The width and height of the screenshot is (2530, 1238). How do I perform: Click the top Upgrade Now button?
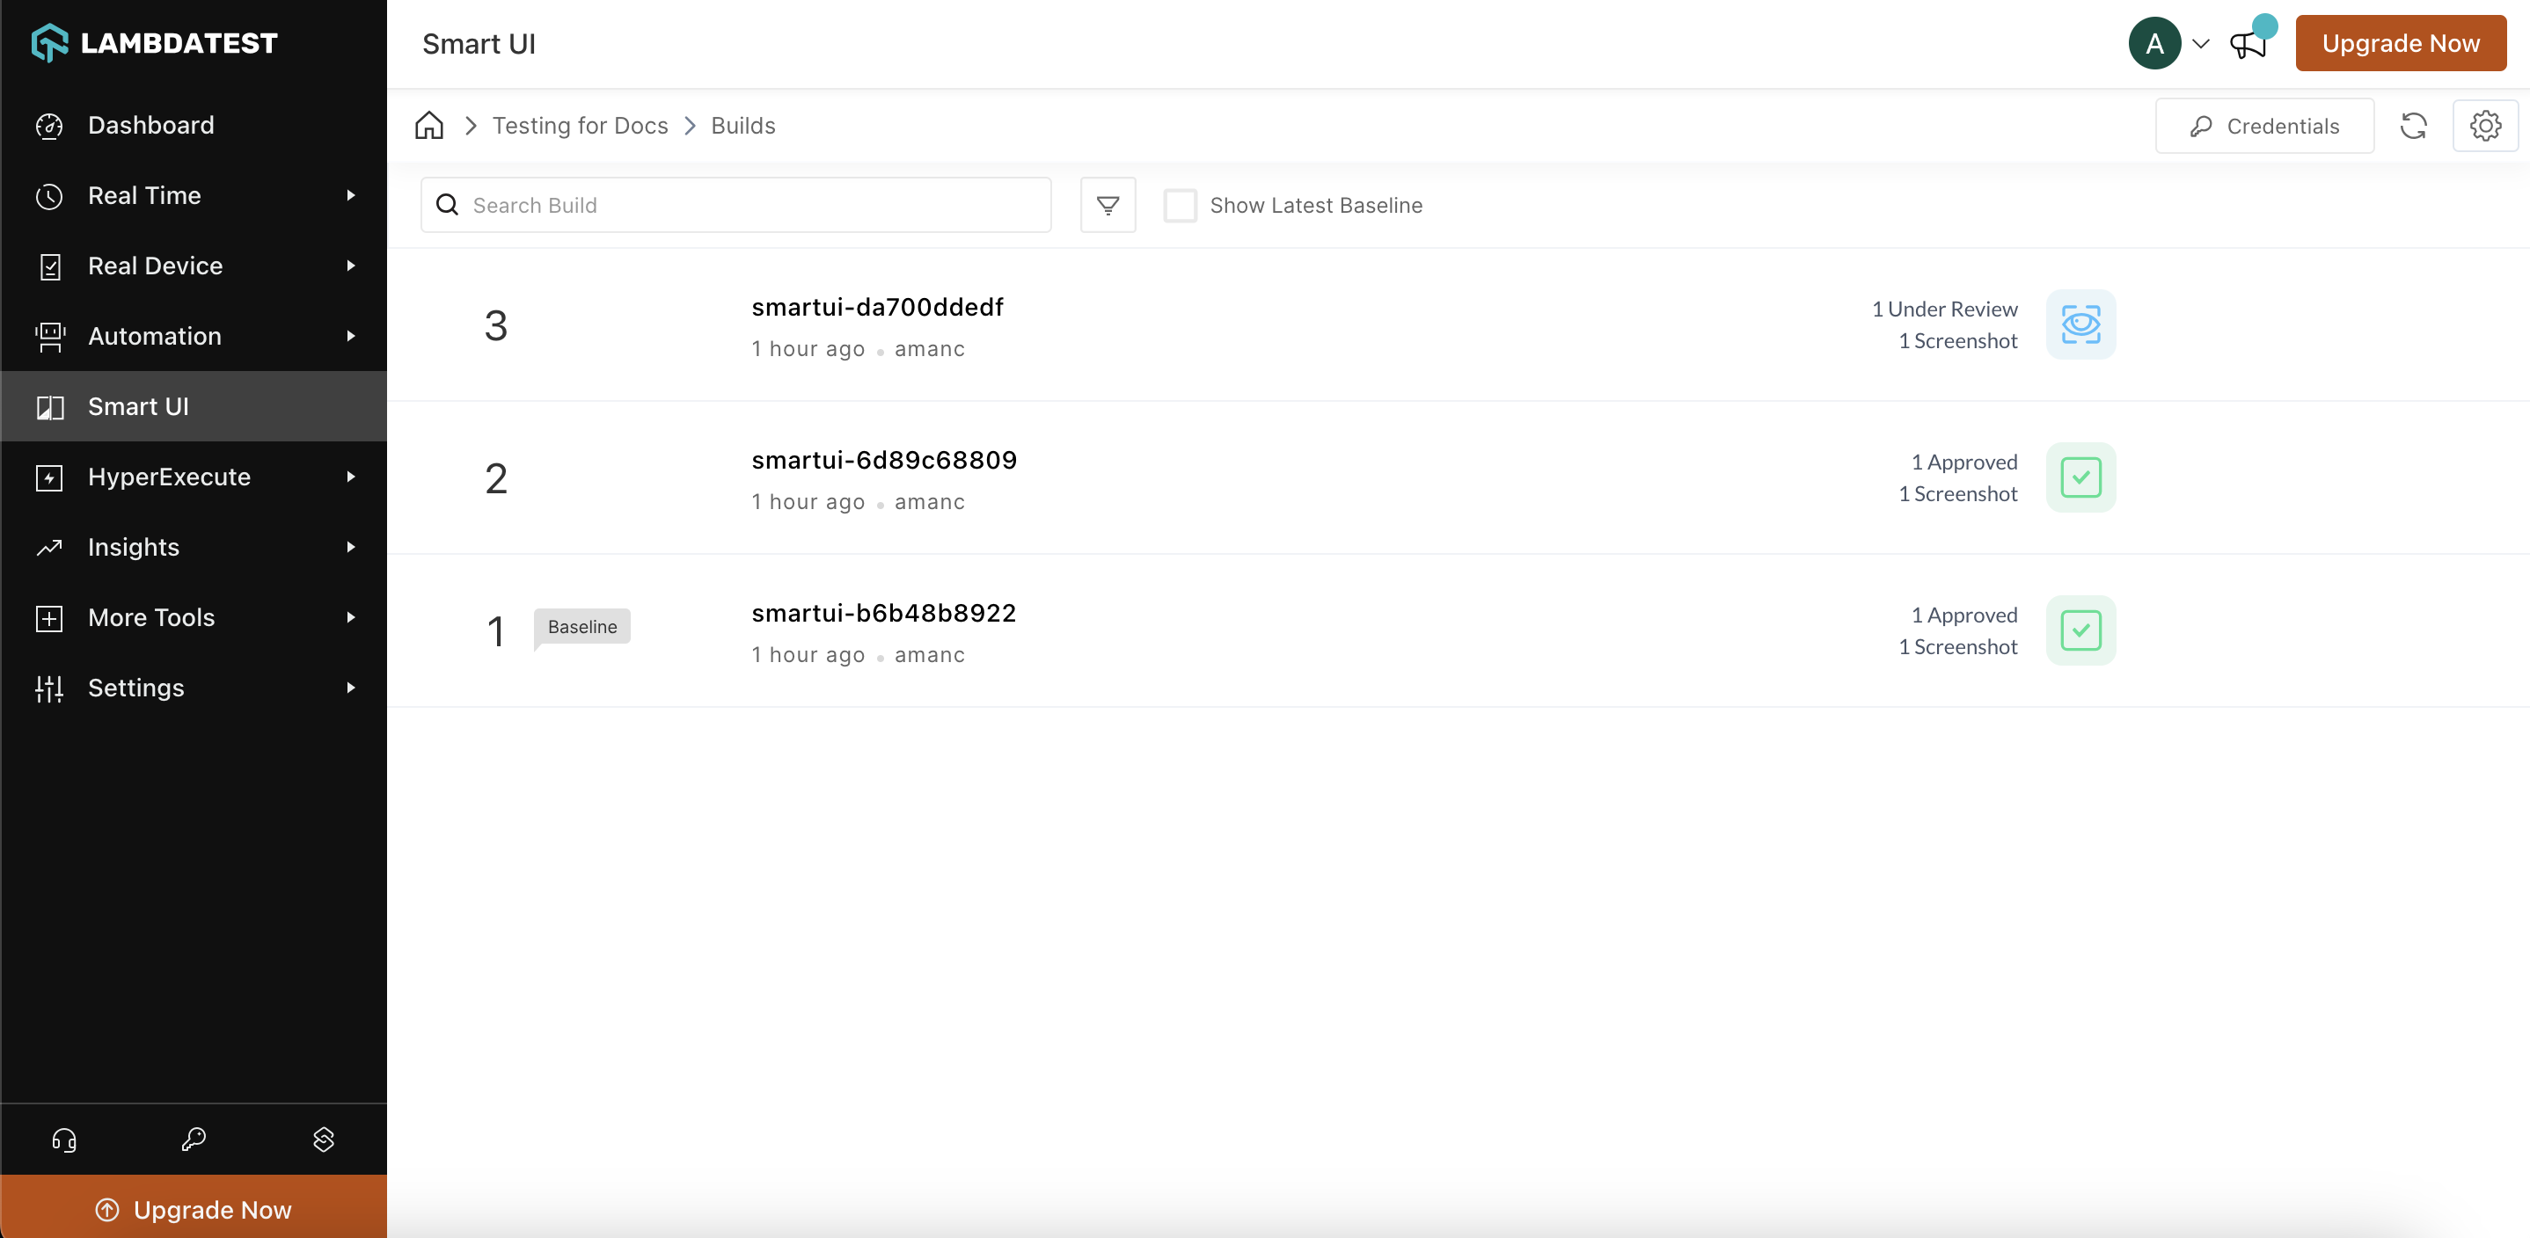tap(2400, 44)
